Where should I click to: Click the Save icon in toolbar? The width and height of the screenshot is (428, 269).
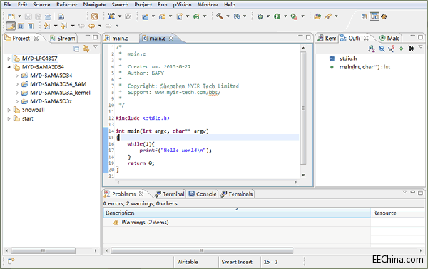click(x=29, y=16)
